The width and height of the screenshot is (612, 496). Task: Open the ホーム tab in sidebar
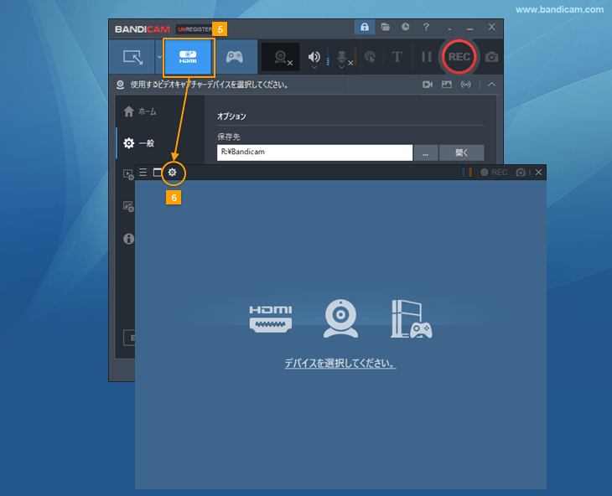click(x=140, y=111)
